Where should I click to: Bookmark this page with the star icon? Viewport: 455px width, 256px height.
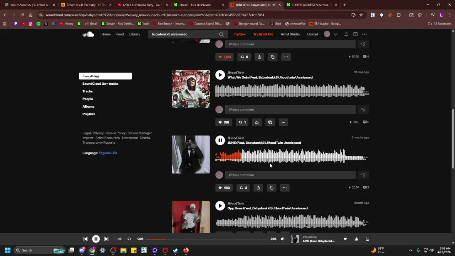pyautogui.click(x=361, y=15)
